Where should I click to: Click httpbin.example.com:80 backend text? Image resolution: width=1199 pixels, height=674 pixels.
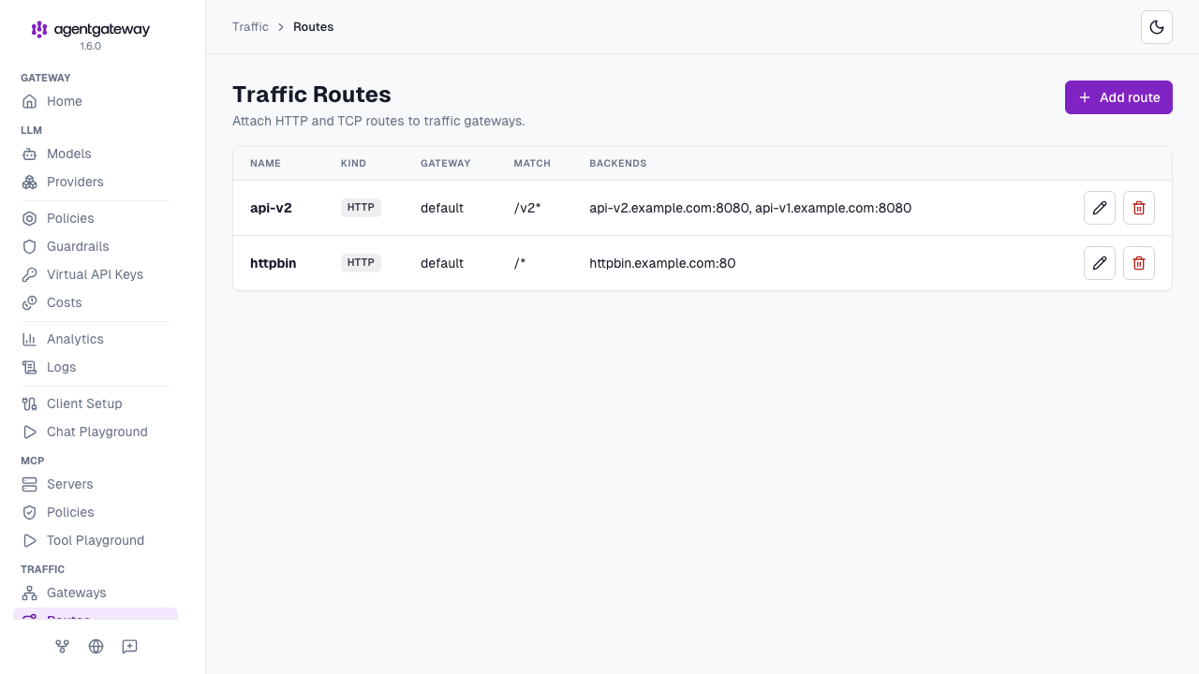[x=662, y=263]
